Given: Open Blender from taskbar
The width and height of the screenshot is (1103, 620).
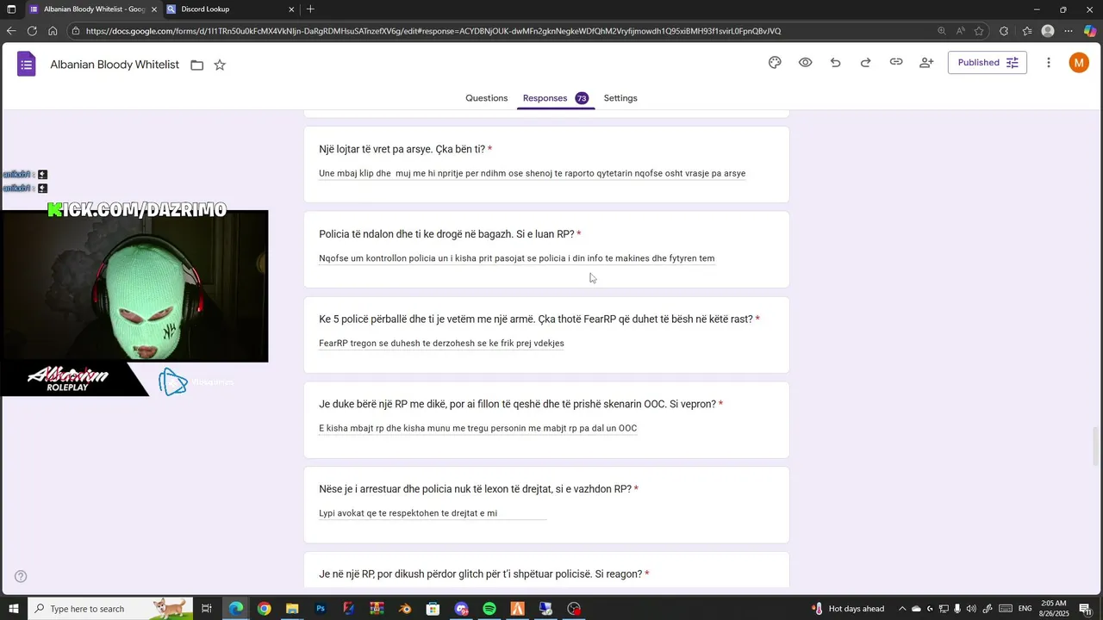Looking at the screenshot, I should (405, 609).
